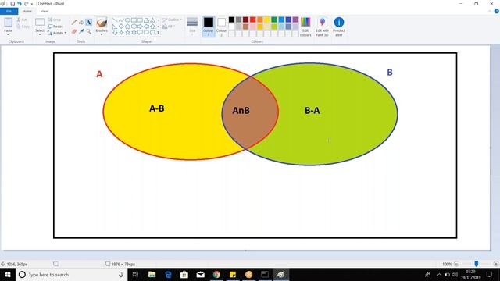This screenshot has height=281, width=500.
Task: Choose the Six-point star shape
Action: [134, 33]
